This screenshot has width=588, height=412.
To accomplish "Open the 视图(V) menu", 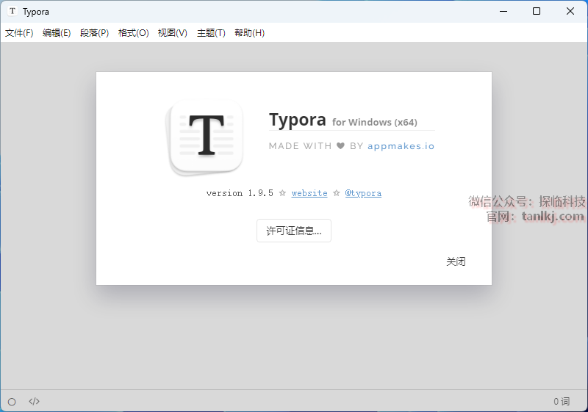I will 172,33.
